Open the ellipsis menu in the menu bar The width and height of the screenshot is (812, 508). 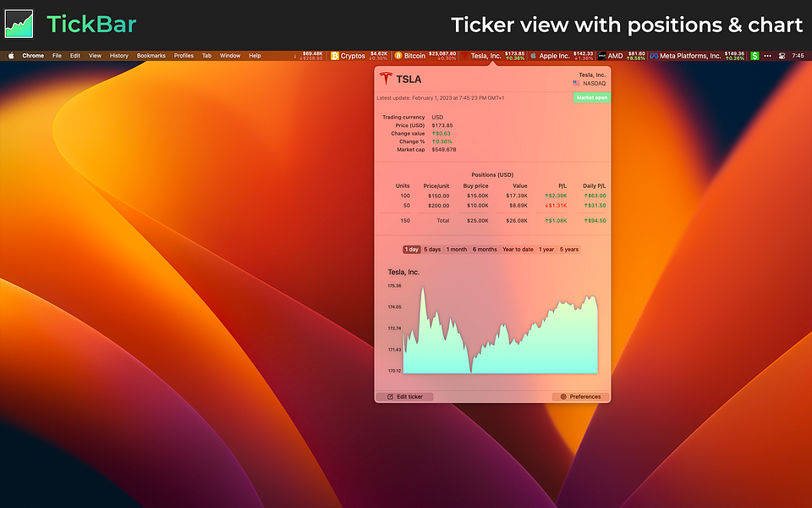(766, 55)
